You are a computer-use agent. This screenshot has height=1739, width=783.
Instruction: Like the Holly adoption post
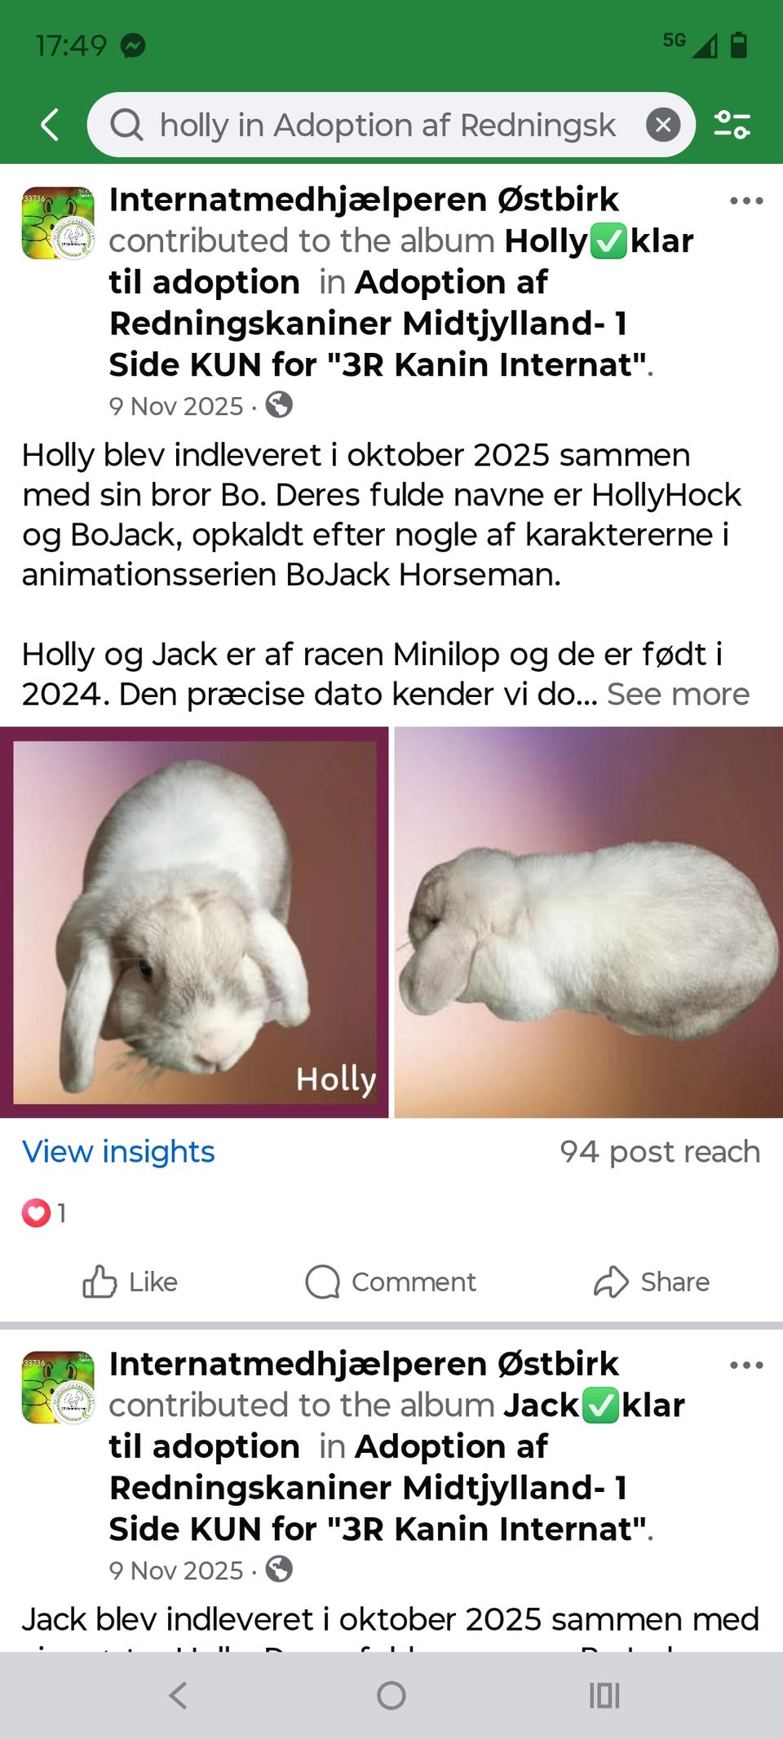pos(130,1282)
